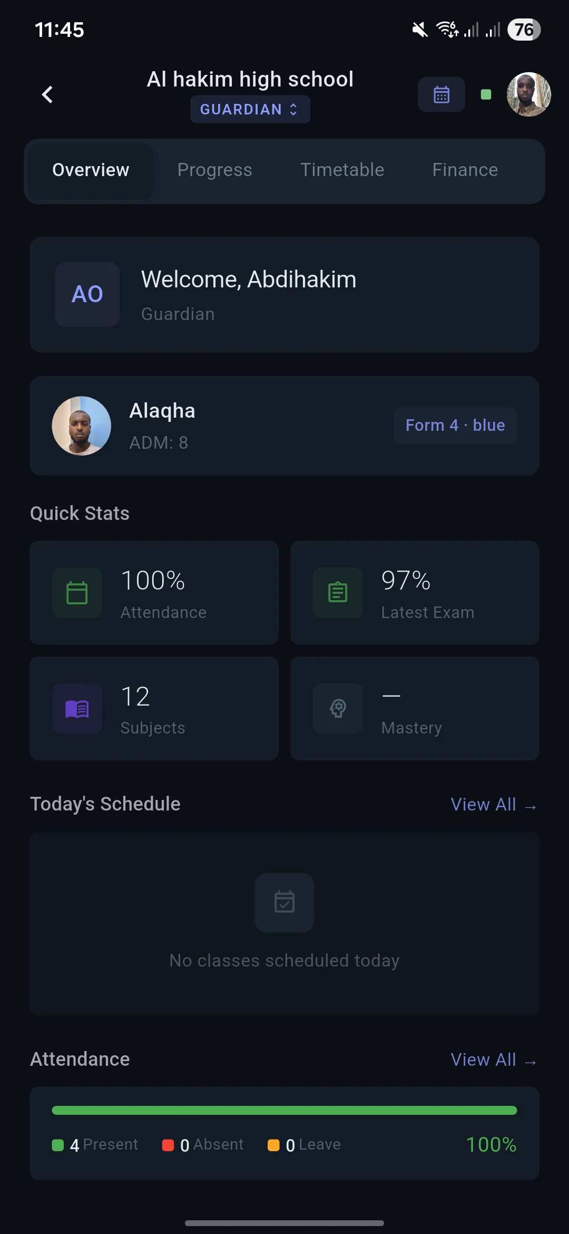
Task: Tap the calendar icon in the empty schedule area
Action: pos(284,902)
